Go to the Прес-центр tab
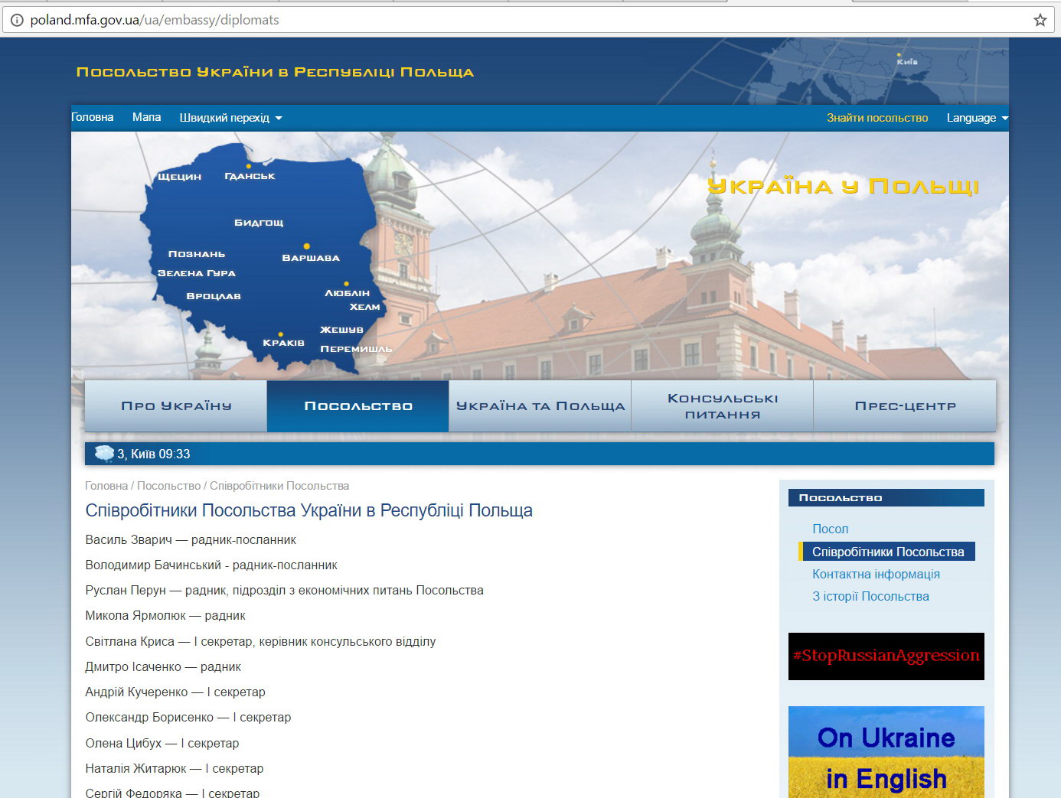 (905, 406)
